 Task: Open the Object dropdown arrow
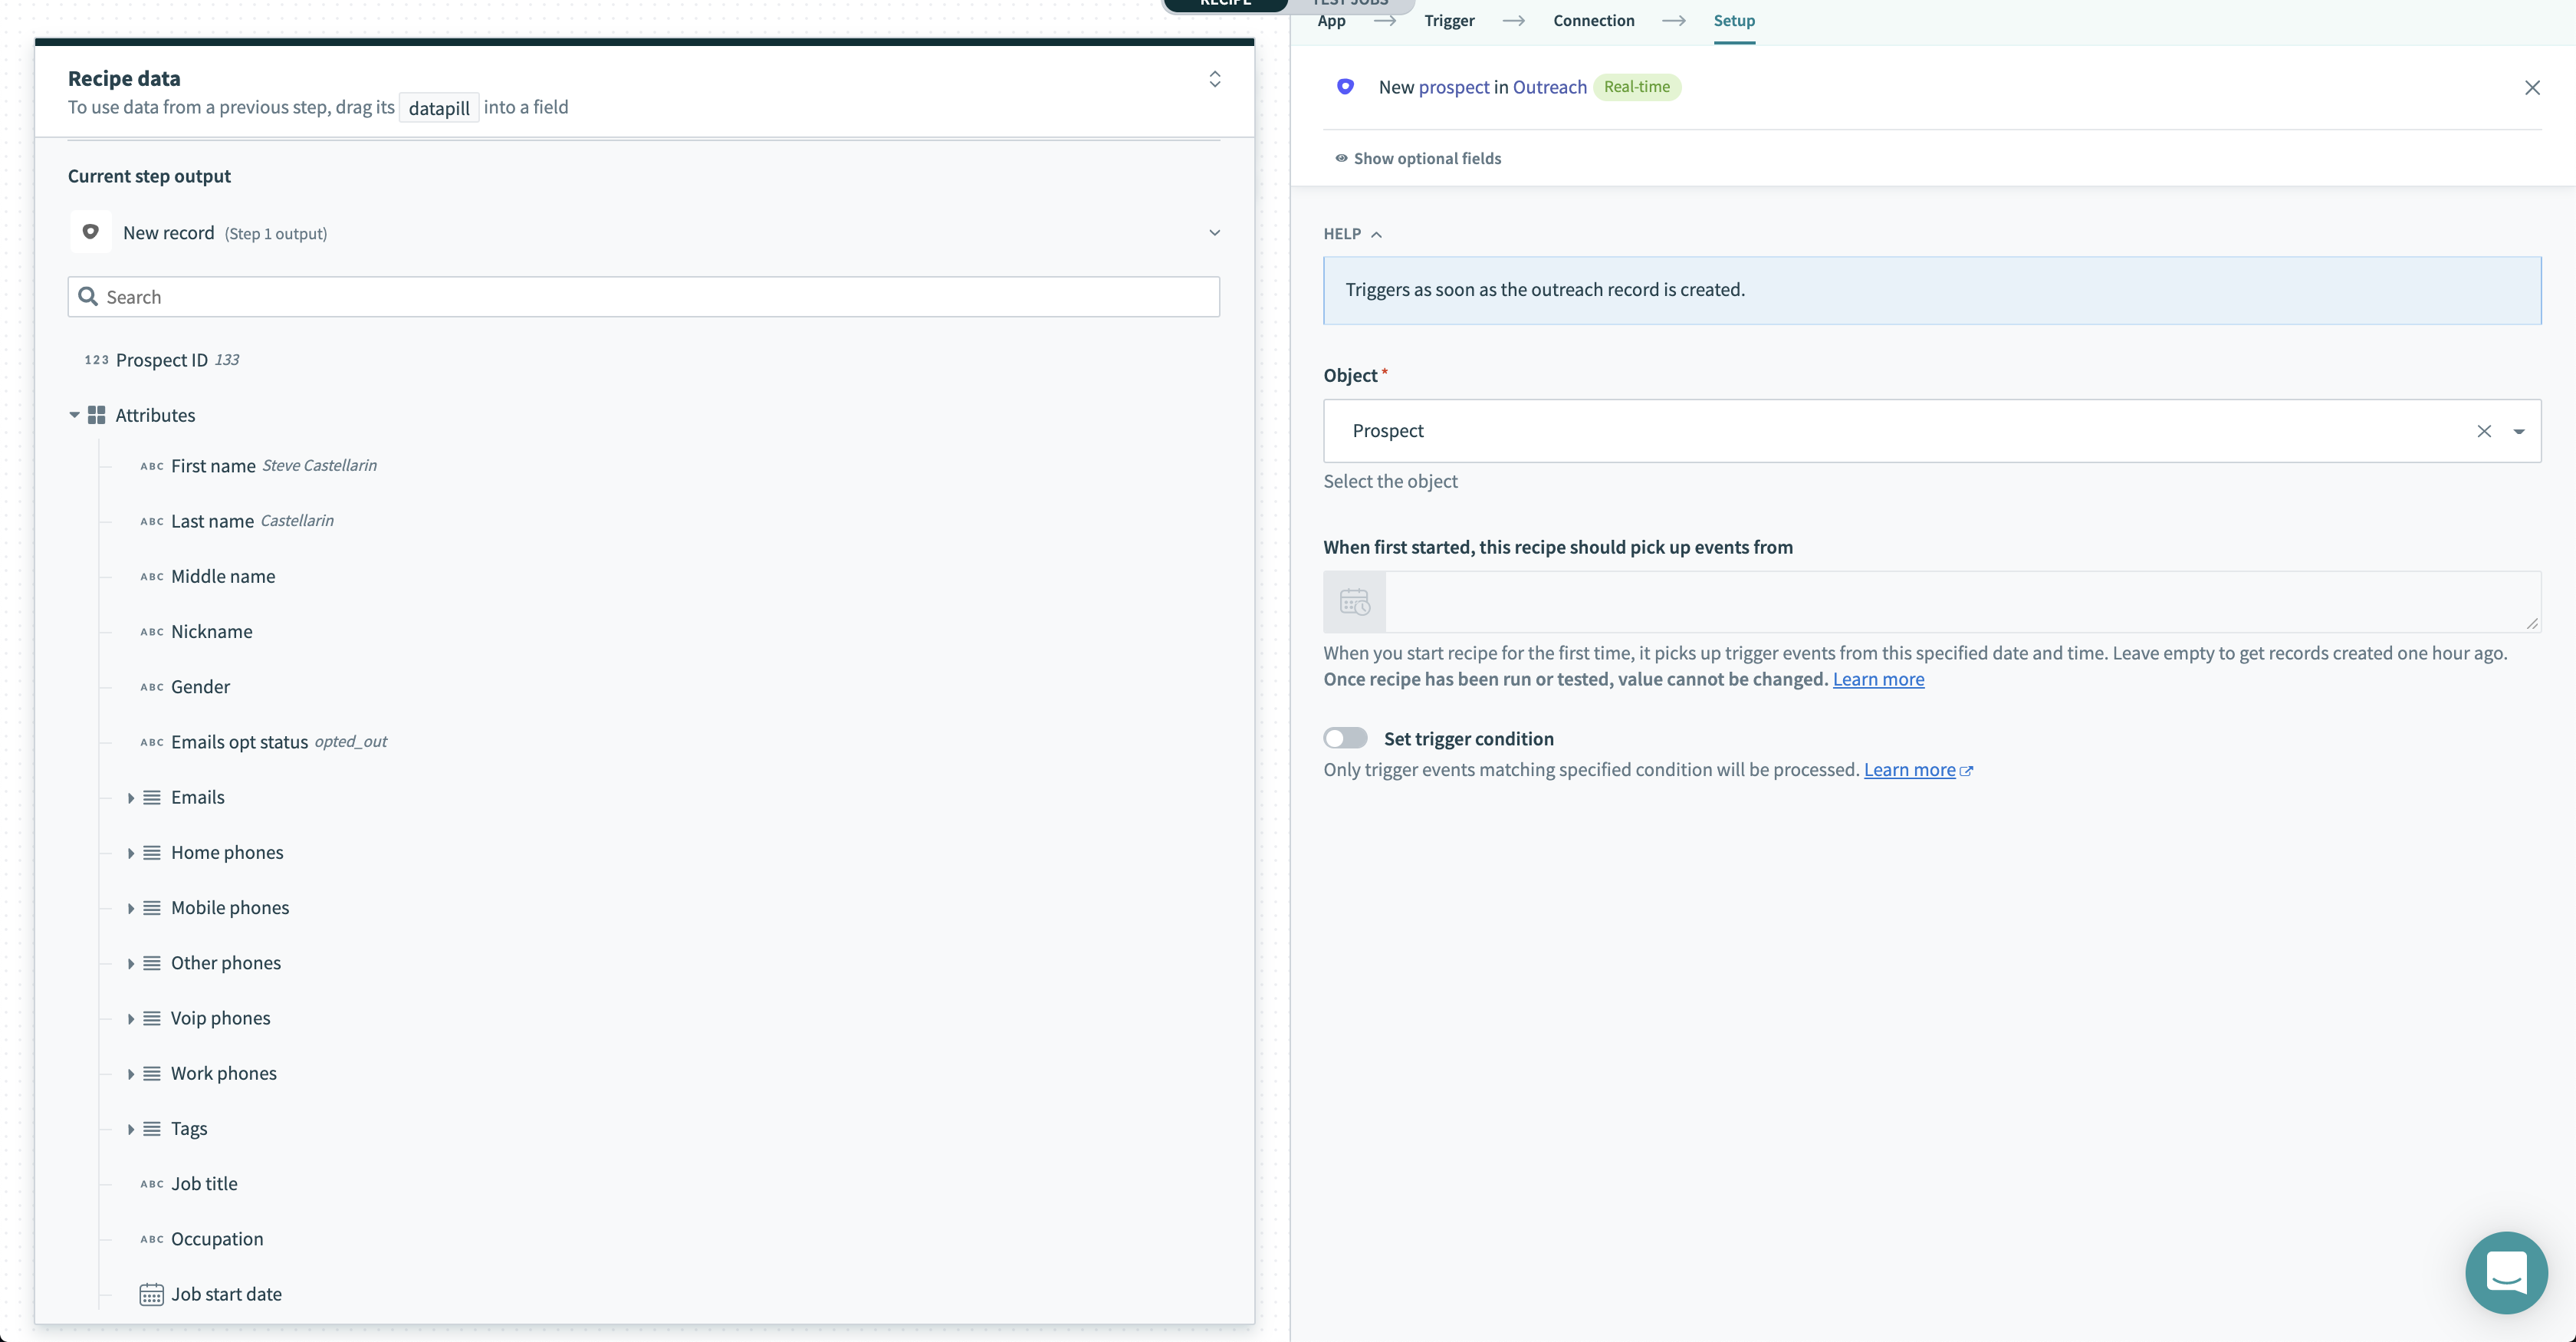pos(2518,431)
